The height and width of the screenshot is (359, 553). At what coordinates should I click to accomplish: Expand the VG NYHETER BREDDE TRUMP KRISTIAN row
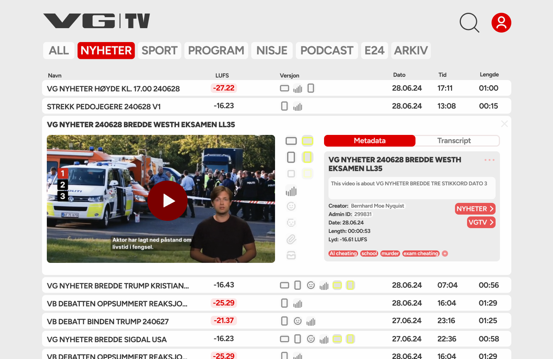tap(276, 285)
